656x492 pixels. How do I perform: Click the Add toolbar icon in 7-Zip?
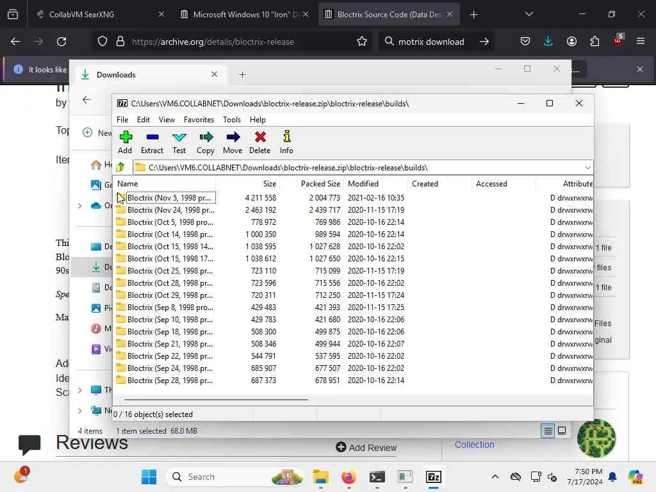point(125,142)
